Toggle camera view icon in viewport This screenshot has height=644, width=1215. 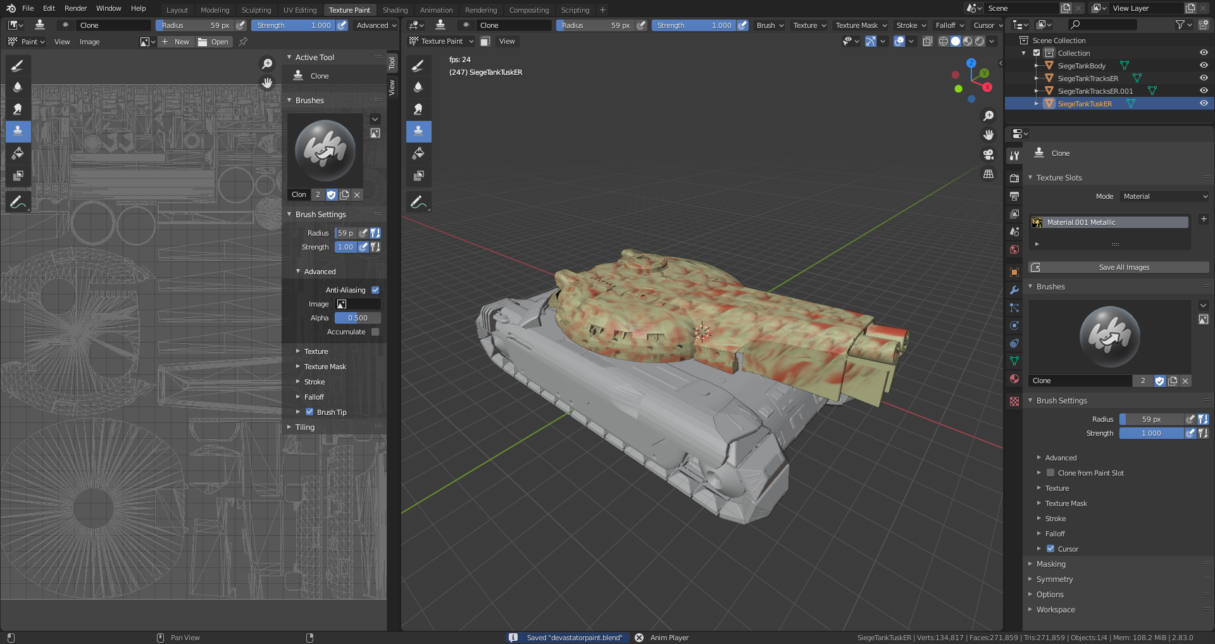coord(988,155)
